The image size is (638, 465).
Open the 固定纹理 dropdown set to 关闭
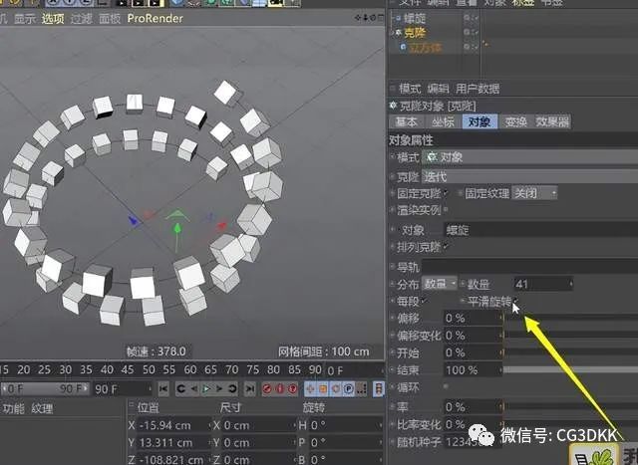point(534,192)
